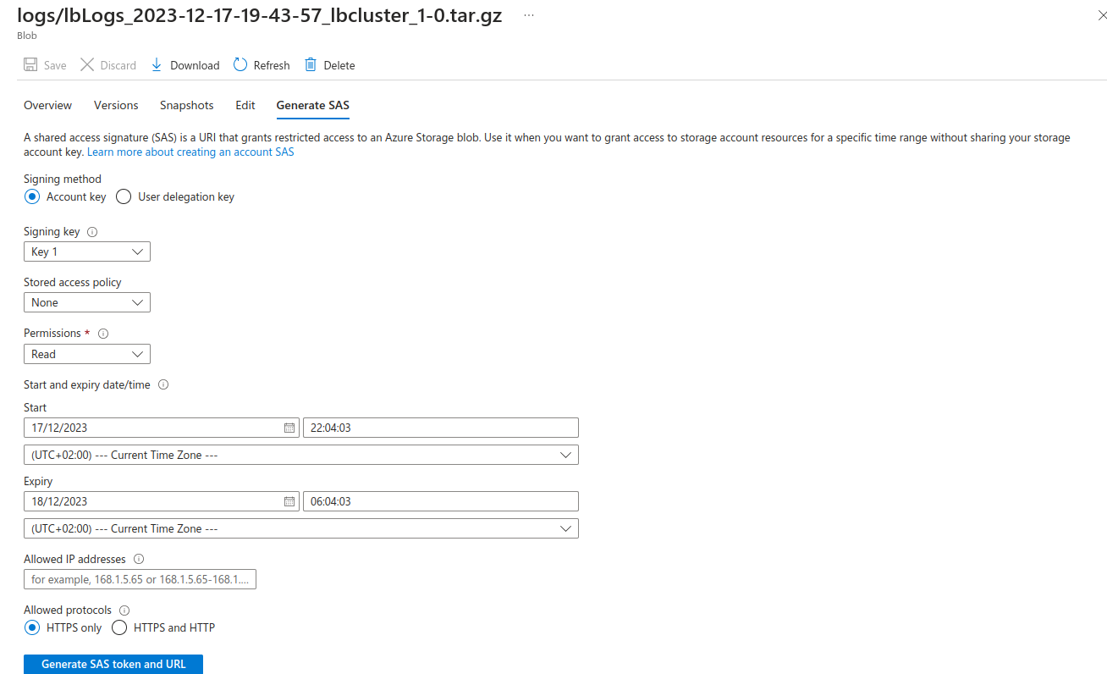Show info tooltip for Signing key
1107x674 pixels.
coord(93,232)
